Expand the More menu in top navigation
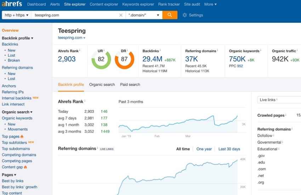Image resolution: width=301 pixels, height=195 pixels. coord(210,4)
